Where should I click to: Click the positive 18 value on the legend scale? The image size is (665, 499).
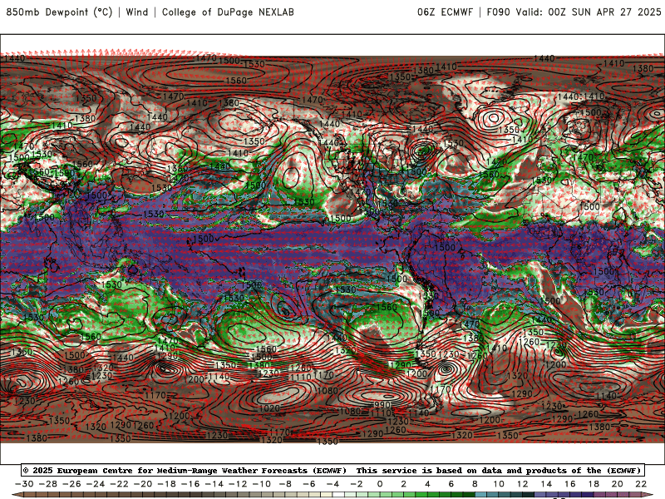click(594, 484)
